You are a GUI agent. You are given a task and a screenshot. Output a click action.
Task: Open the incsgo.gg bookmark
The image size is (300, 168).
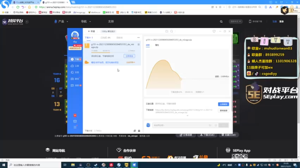(79, 12)
